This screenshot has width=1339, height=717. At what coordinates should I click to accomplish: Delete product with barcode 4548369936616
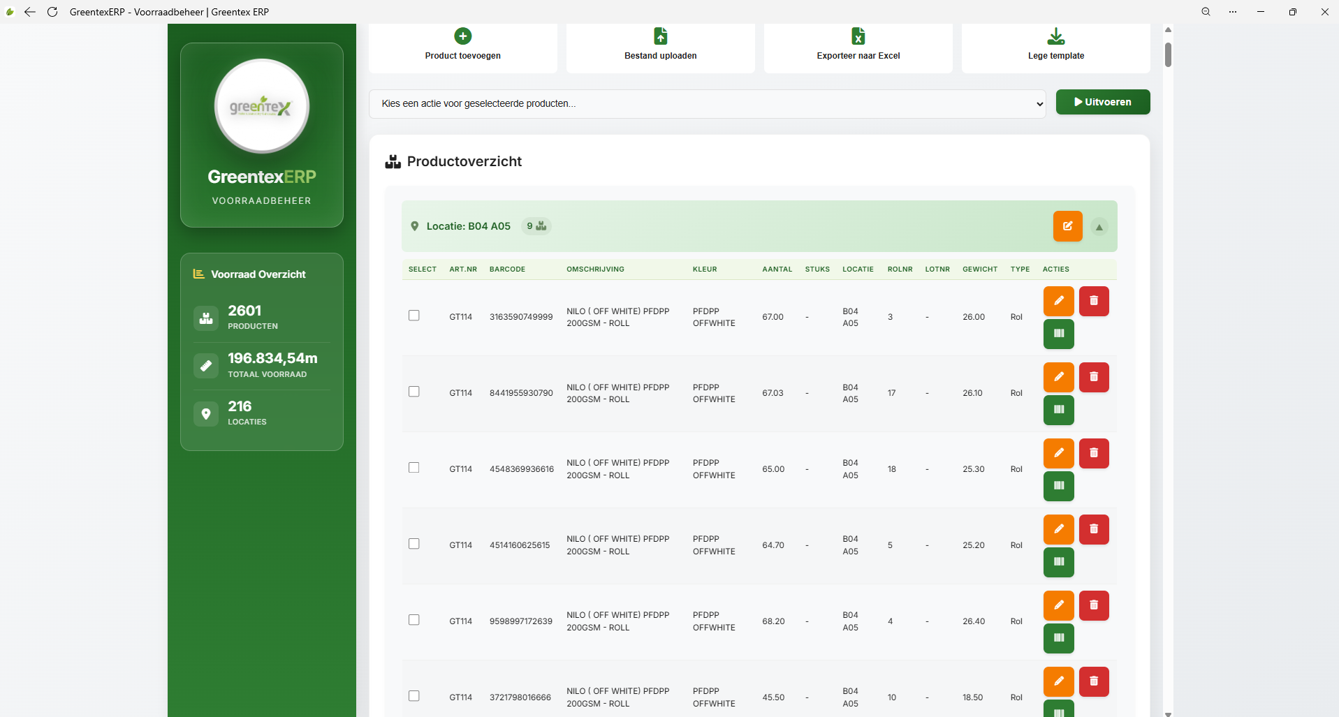[1094, 453]
